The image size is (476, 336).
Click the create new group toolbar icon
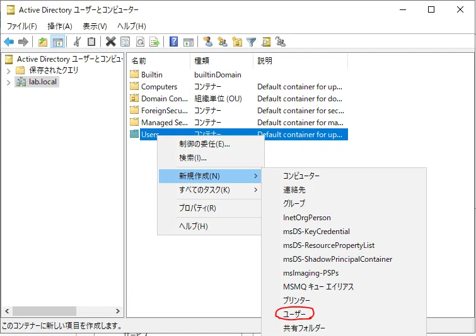[x=223, y=42]
